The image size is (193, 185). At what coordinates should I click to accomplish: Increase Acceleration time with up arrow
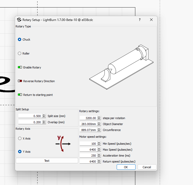coord(99,155)
